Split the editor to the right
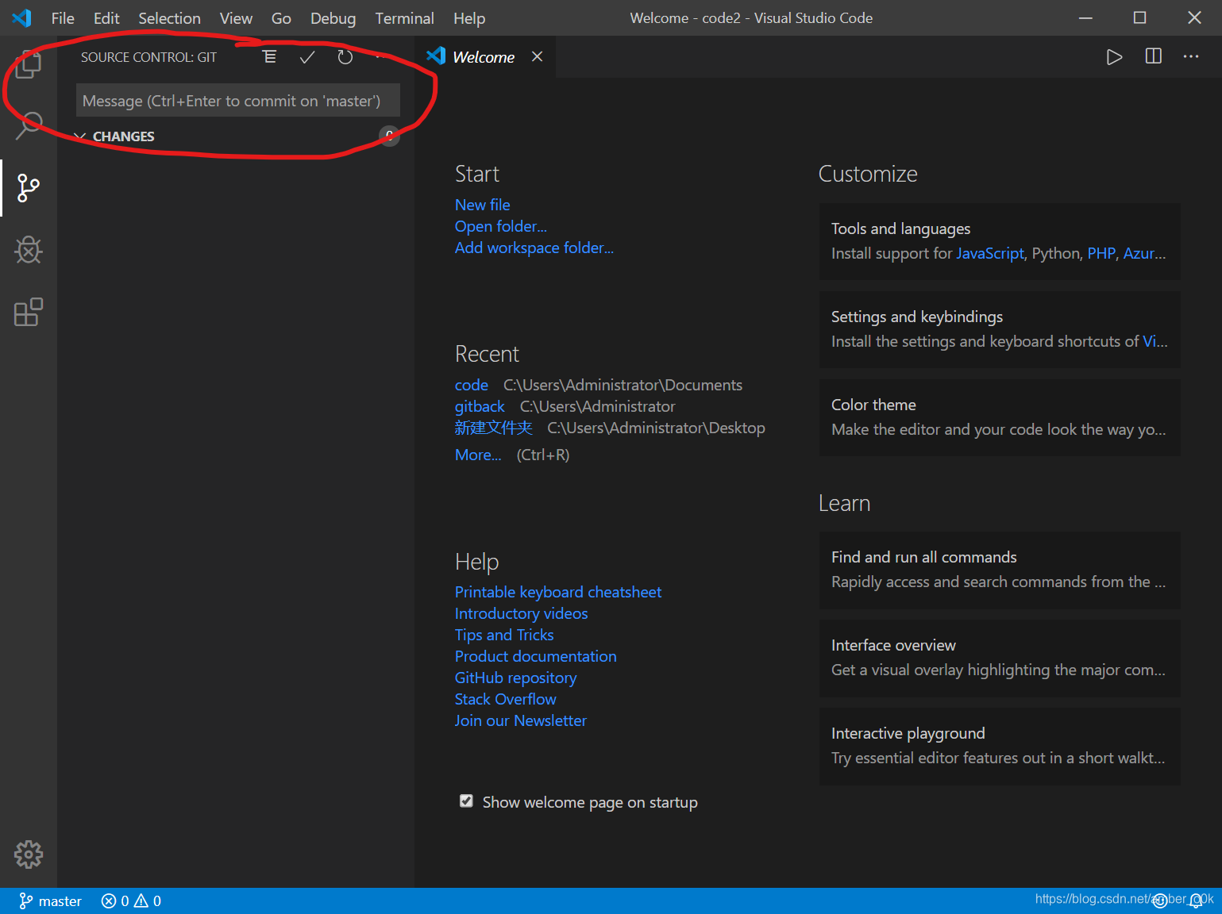 1153,56
